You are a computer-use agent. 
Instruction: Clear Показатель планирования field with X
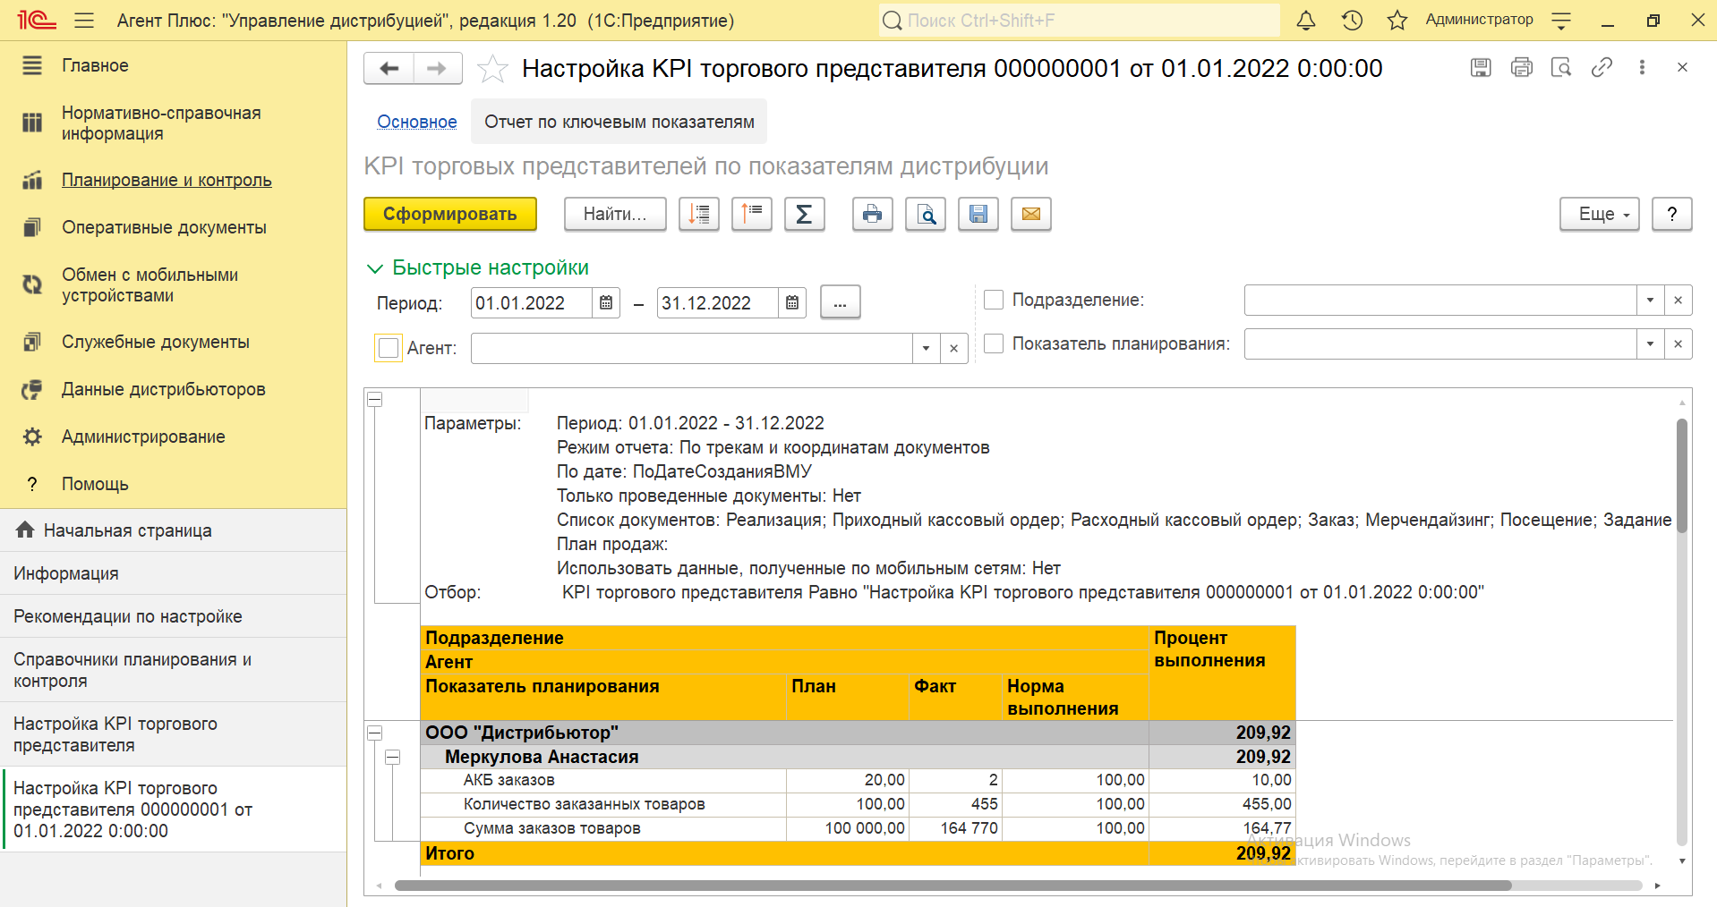1679,344
